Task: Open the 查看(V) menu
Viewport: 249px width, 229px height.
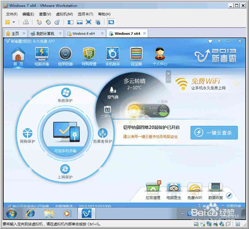Action: (x=45, y=14)
